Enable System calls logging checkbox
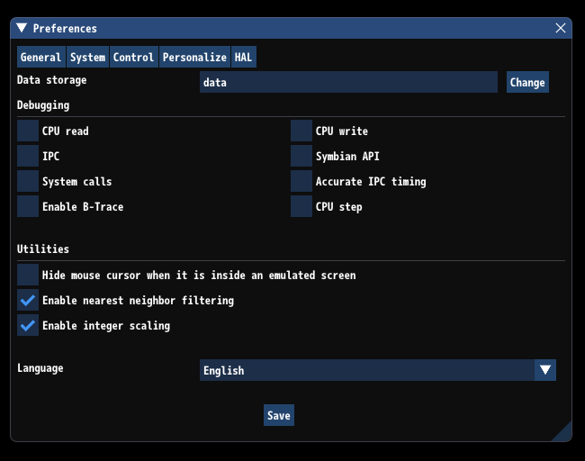 click(x=28, y=181)
